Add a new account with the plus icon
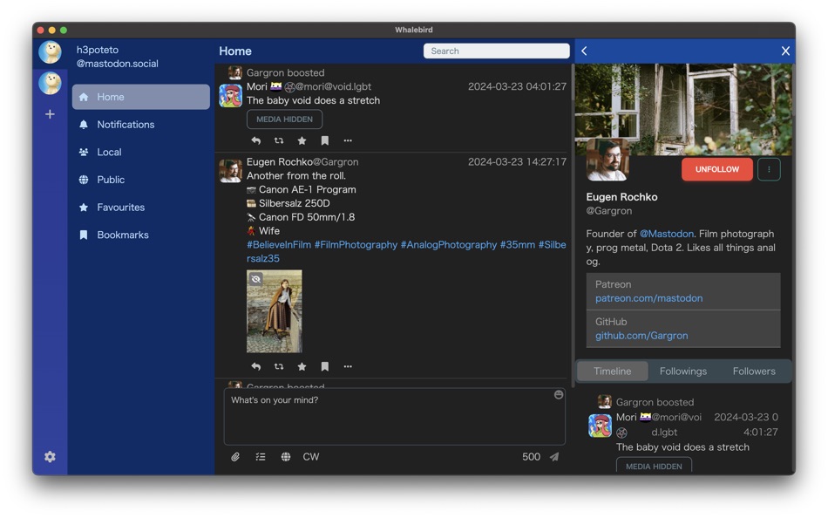Image resolution: width=828 pixels, height=518 pixels. (x=50, y=114)
